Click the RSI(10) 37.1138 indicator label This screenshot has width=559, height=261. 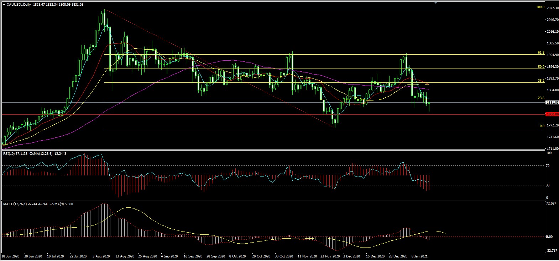click(15, 154)
